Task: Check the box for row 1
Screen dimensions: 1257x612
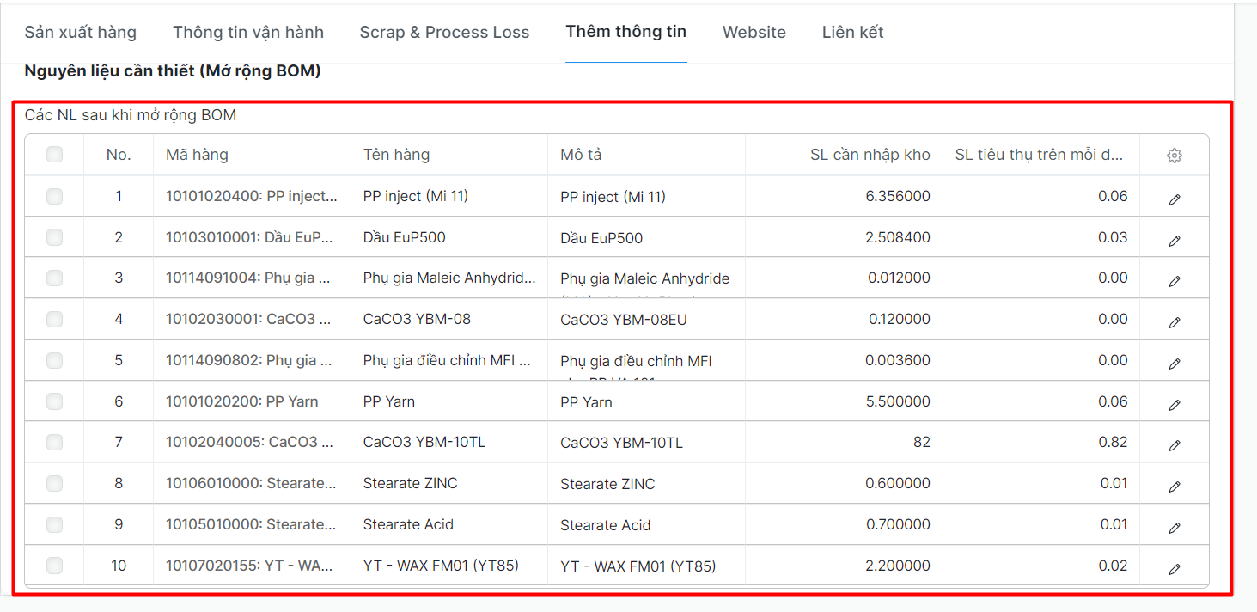Action: pyautogui.click(x=54, y=196)
